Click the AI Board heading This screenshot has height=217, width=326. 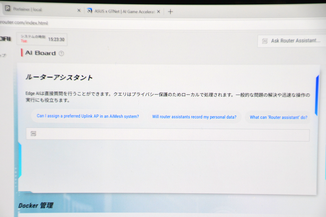(40, 53)
